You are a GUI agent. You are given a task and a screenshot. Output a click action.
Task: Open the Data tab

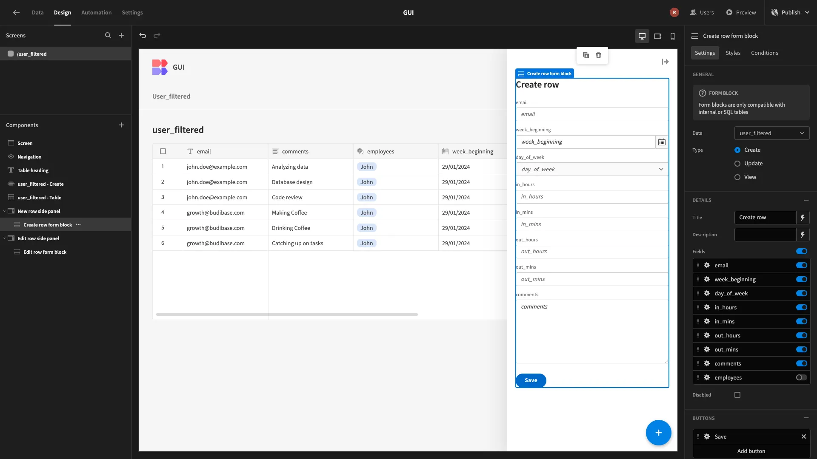(37, 13)
